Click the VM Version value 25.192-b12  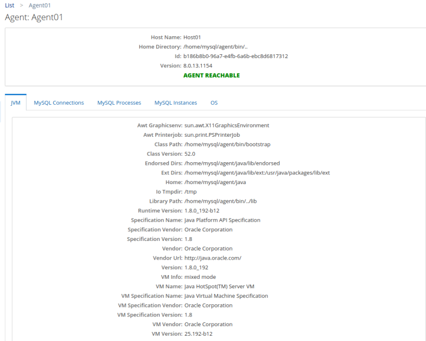pos(198,334)
